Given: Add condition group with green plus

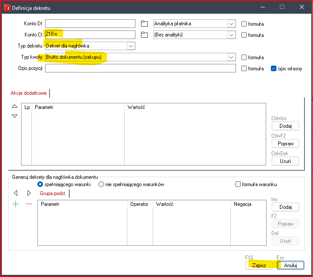Looking at the screenshot, I should tap(15, 204).
